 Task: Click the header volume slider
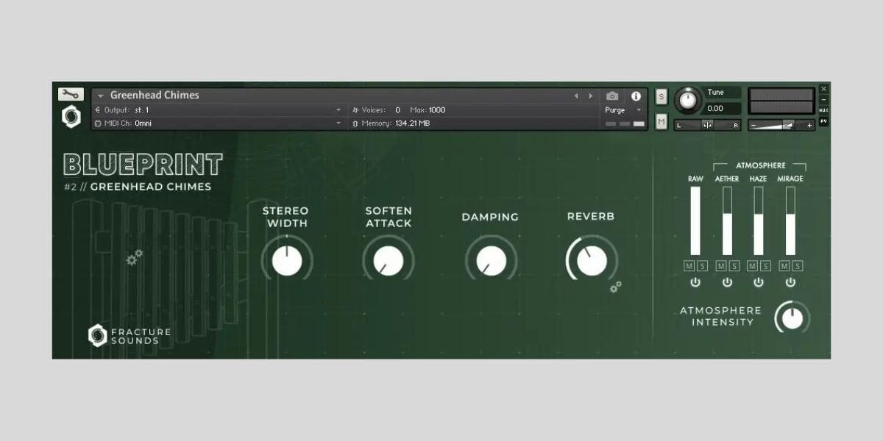tap(781, 125)
